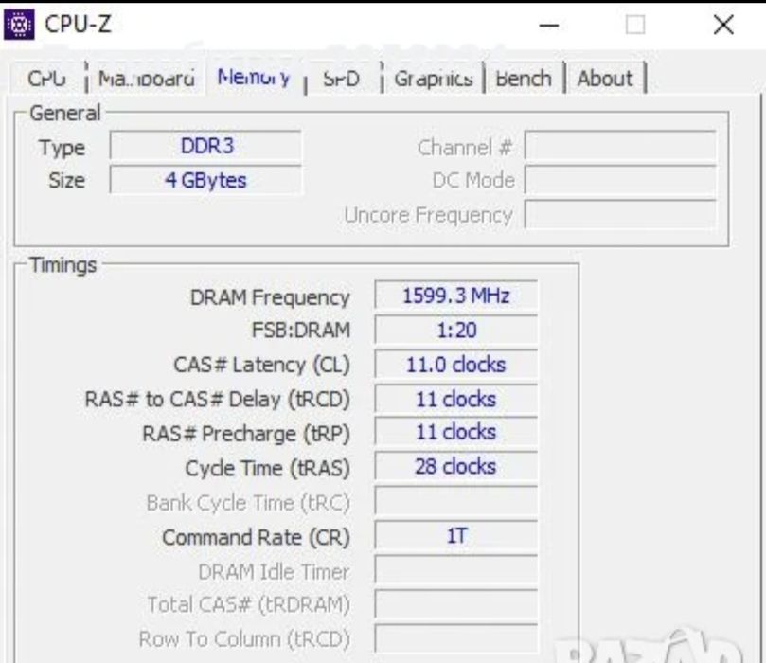
Task: Click the empty Row To Column field
Action: click(x=456, y=638)
